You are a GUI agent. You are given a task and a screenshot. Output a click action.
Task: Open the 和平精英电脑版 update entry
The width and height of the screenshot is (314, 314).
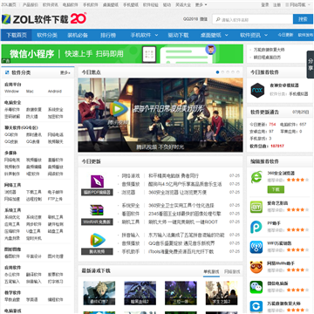(x=174, y=176)
